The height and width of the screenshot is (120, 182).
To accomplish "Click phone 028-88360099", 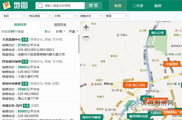I will point(28,116).
